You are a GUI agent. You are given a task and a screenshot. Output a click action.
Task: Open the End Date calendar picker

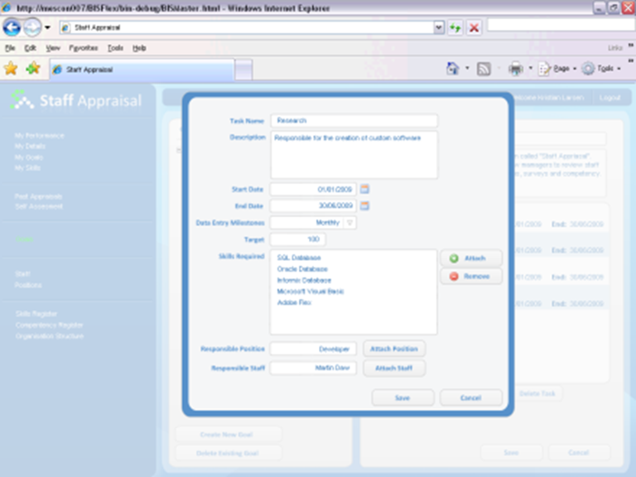pos(364,206)
